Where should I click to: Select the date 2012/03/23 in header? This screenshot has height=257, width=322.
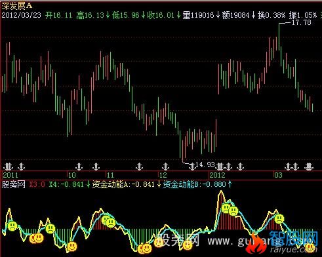coord(21,15)
